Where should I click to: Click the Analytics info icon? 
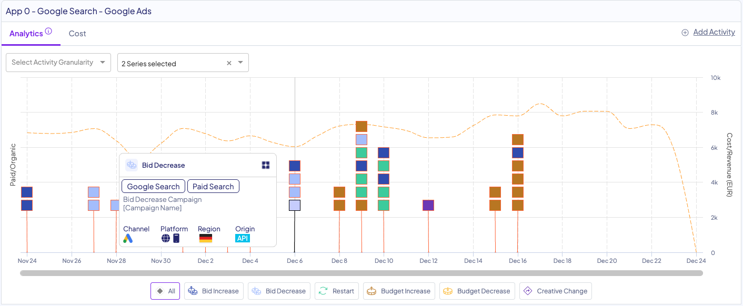click(48, 32)
